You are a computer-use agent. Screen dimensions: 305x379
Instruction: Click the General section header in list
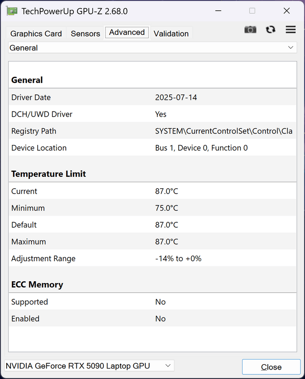point(27,80)
